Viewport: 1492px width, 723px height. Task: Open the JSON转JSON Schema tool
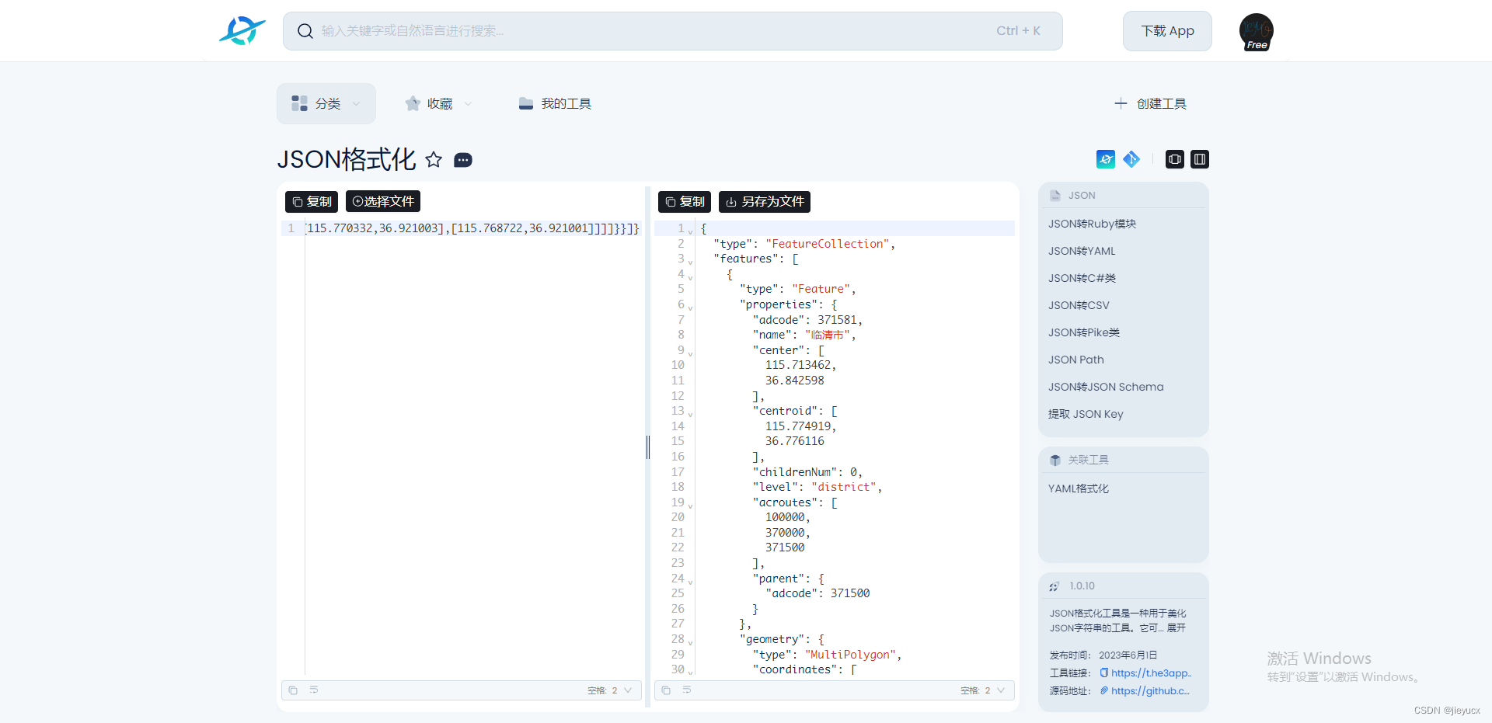pos(1106,387)
